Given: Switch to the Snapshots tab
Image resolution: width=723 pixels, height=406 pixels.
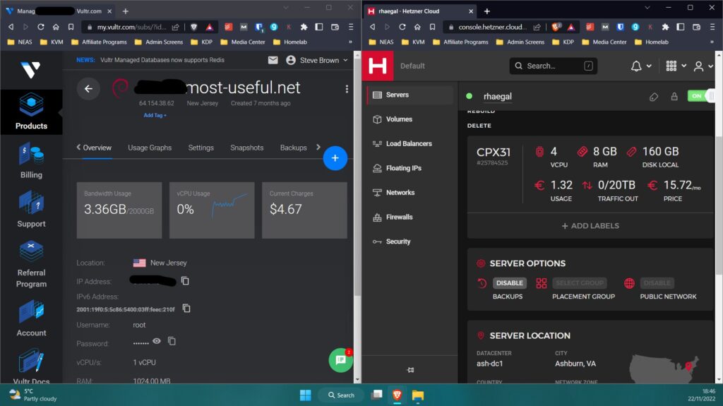Looking at the screenshot, I should click(246, 148).
